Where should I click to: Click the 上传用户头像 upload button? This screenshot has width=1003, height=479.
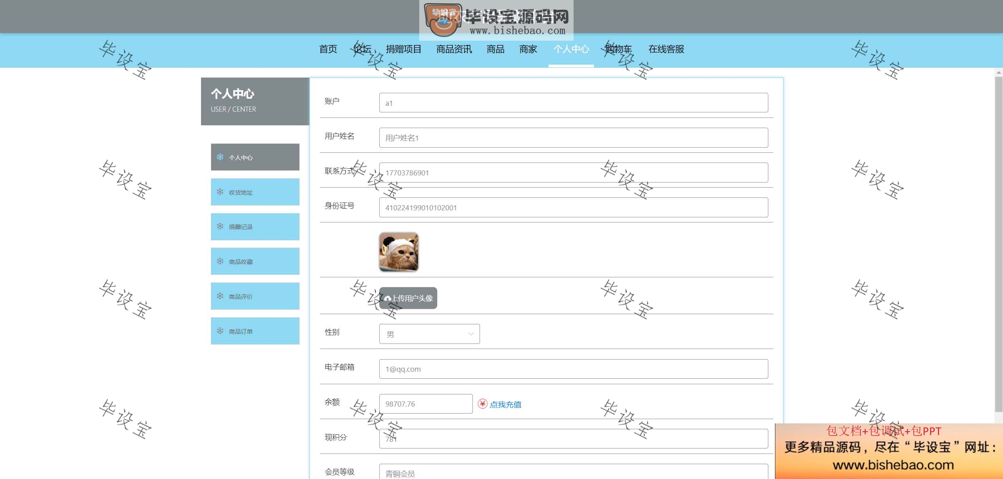408,298
